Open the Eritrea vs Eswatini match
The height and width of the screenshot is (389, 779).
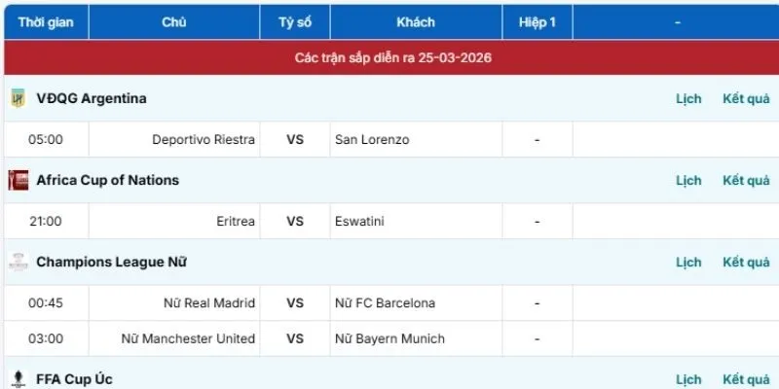click(x=295, y=221)
